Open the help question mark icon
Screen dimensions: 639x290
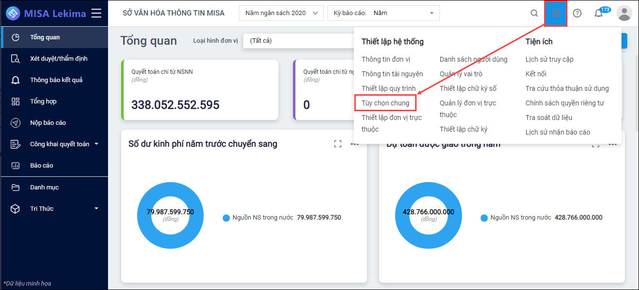pyautogui.click(x=577, y=13)
